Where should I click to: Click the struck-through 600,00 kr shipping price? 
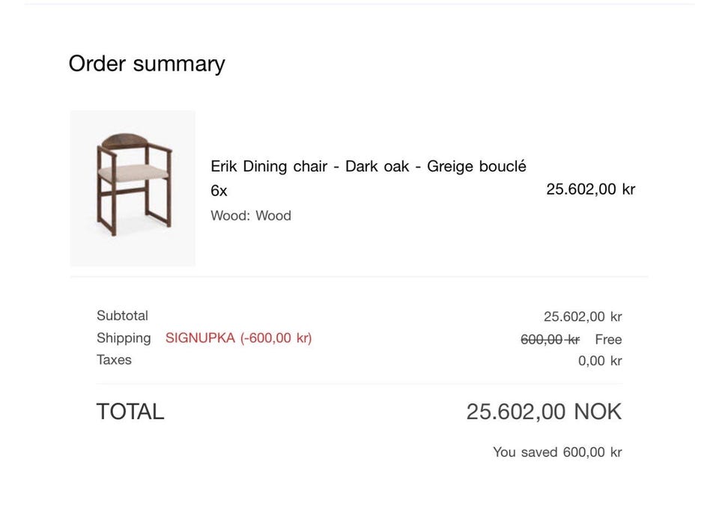click(550, 339)
